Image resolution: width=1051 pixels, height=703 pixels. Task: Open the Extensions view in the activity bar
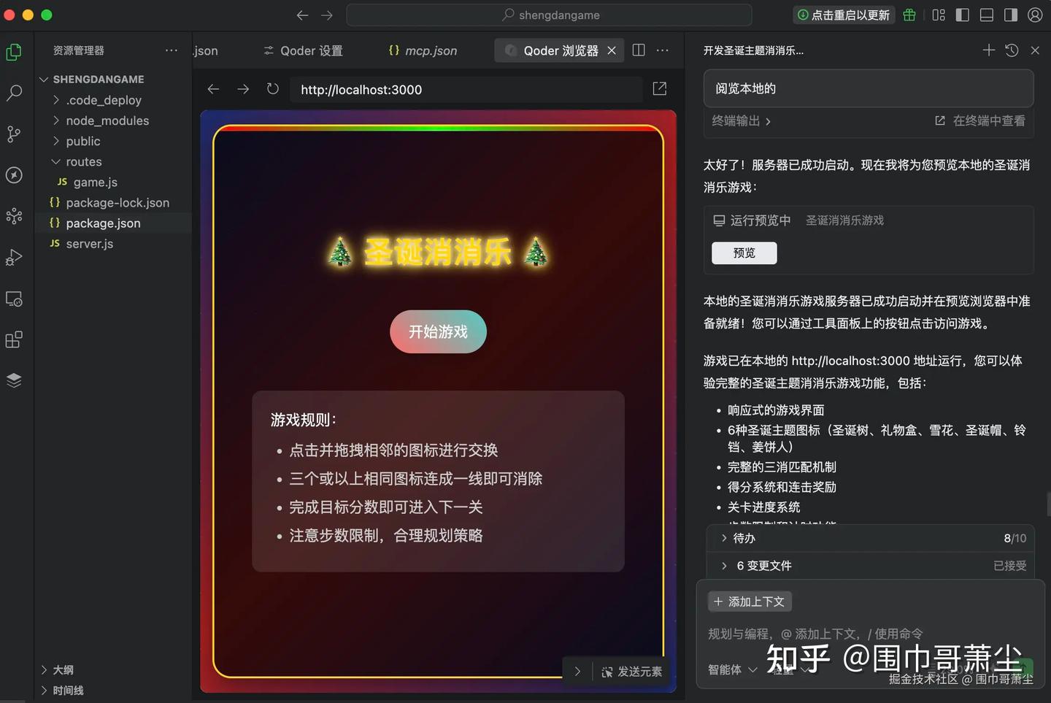15,339
